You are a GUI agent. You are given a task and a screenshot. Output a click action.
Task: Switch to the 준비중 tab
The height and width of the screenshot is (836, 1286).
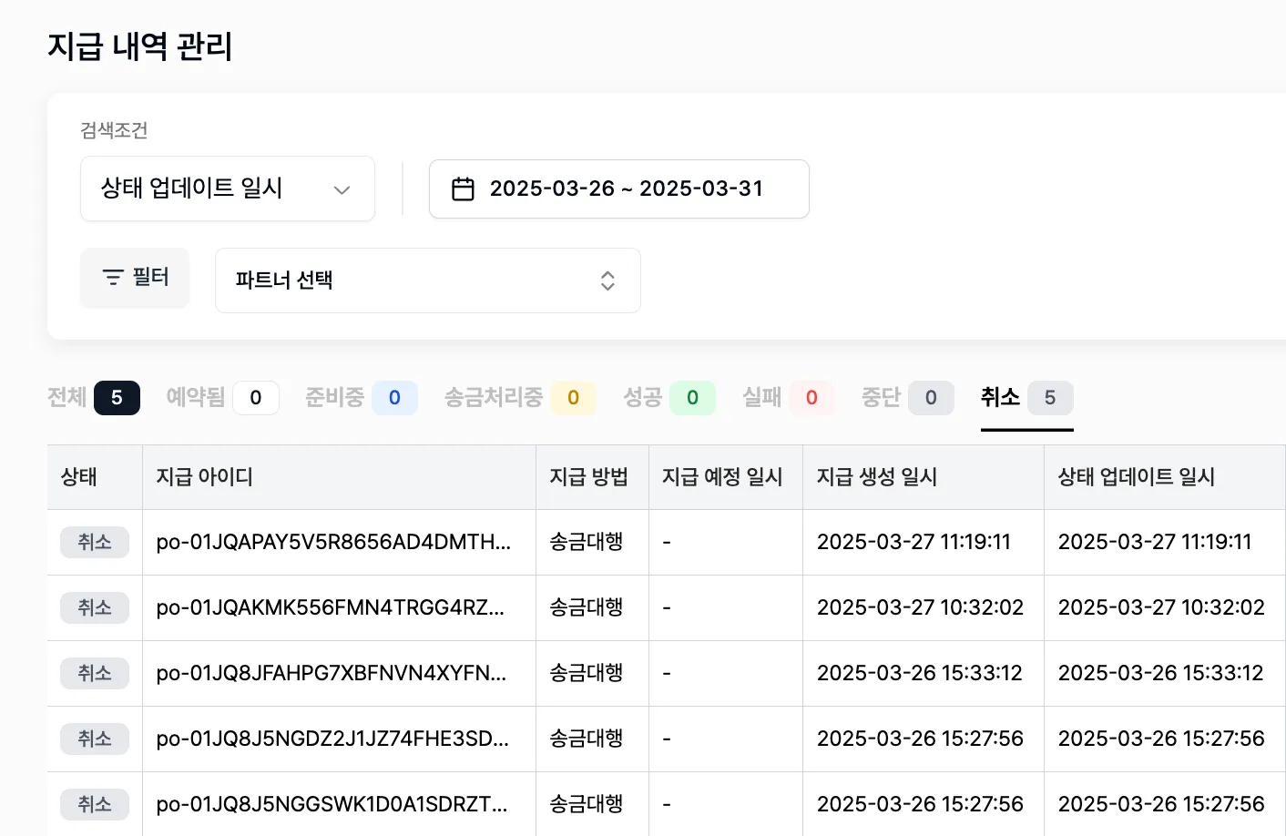(360, 397)
